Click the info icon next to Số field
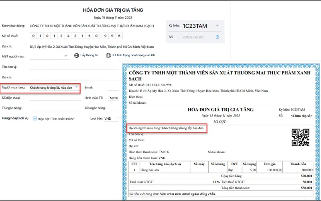321x201 pixels. (x=217, y=37)
